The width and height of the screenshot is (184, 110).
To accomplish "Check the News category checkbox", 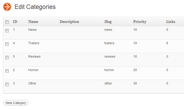I will tap(7, 31).
